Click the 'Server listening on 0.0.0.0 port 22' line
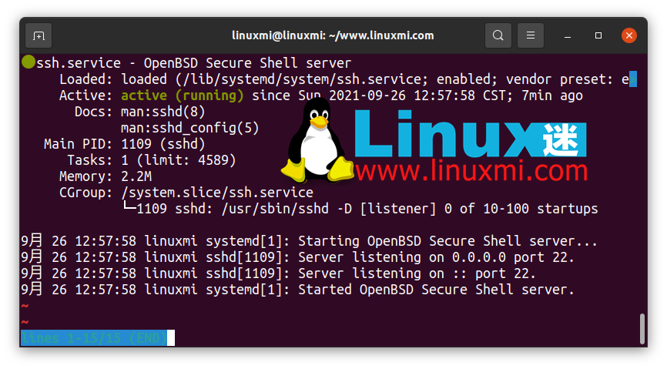The height and width of the screenshot is (369, 667). click(x=297, y=257)
